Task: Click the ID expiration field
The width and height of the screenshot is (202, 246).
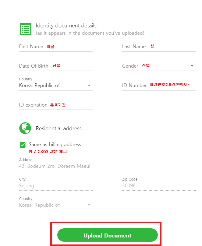Action: click(56, 105)
